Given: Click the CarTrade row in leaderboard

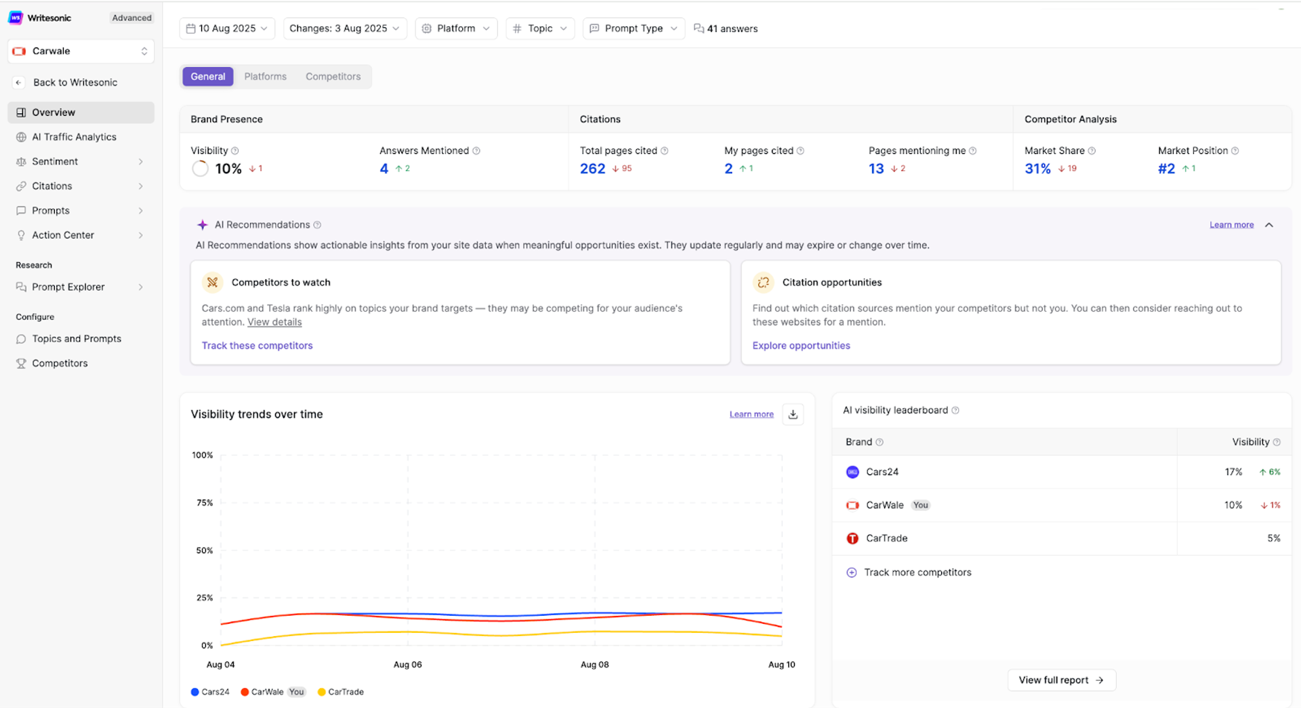Looking at the screenshot, I should [x=1061, y=539].
